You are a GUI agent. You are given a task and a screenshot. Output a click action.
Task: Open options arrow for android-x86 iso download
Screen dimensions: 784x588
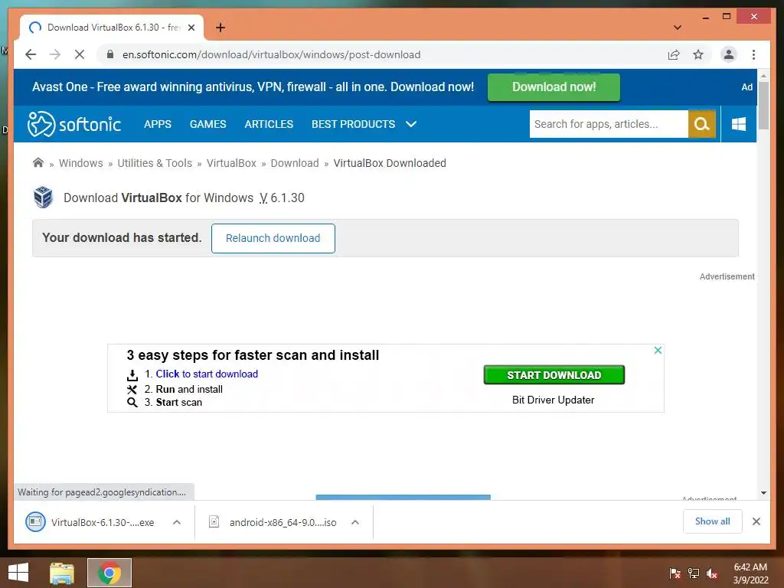355,522
